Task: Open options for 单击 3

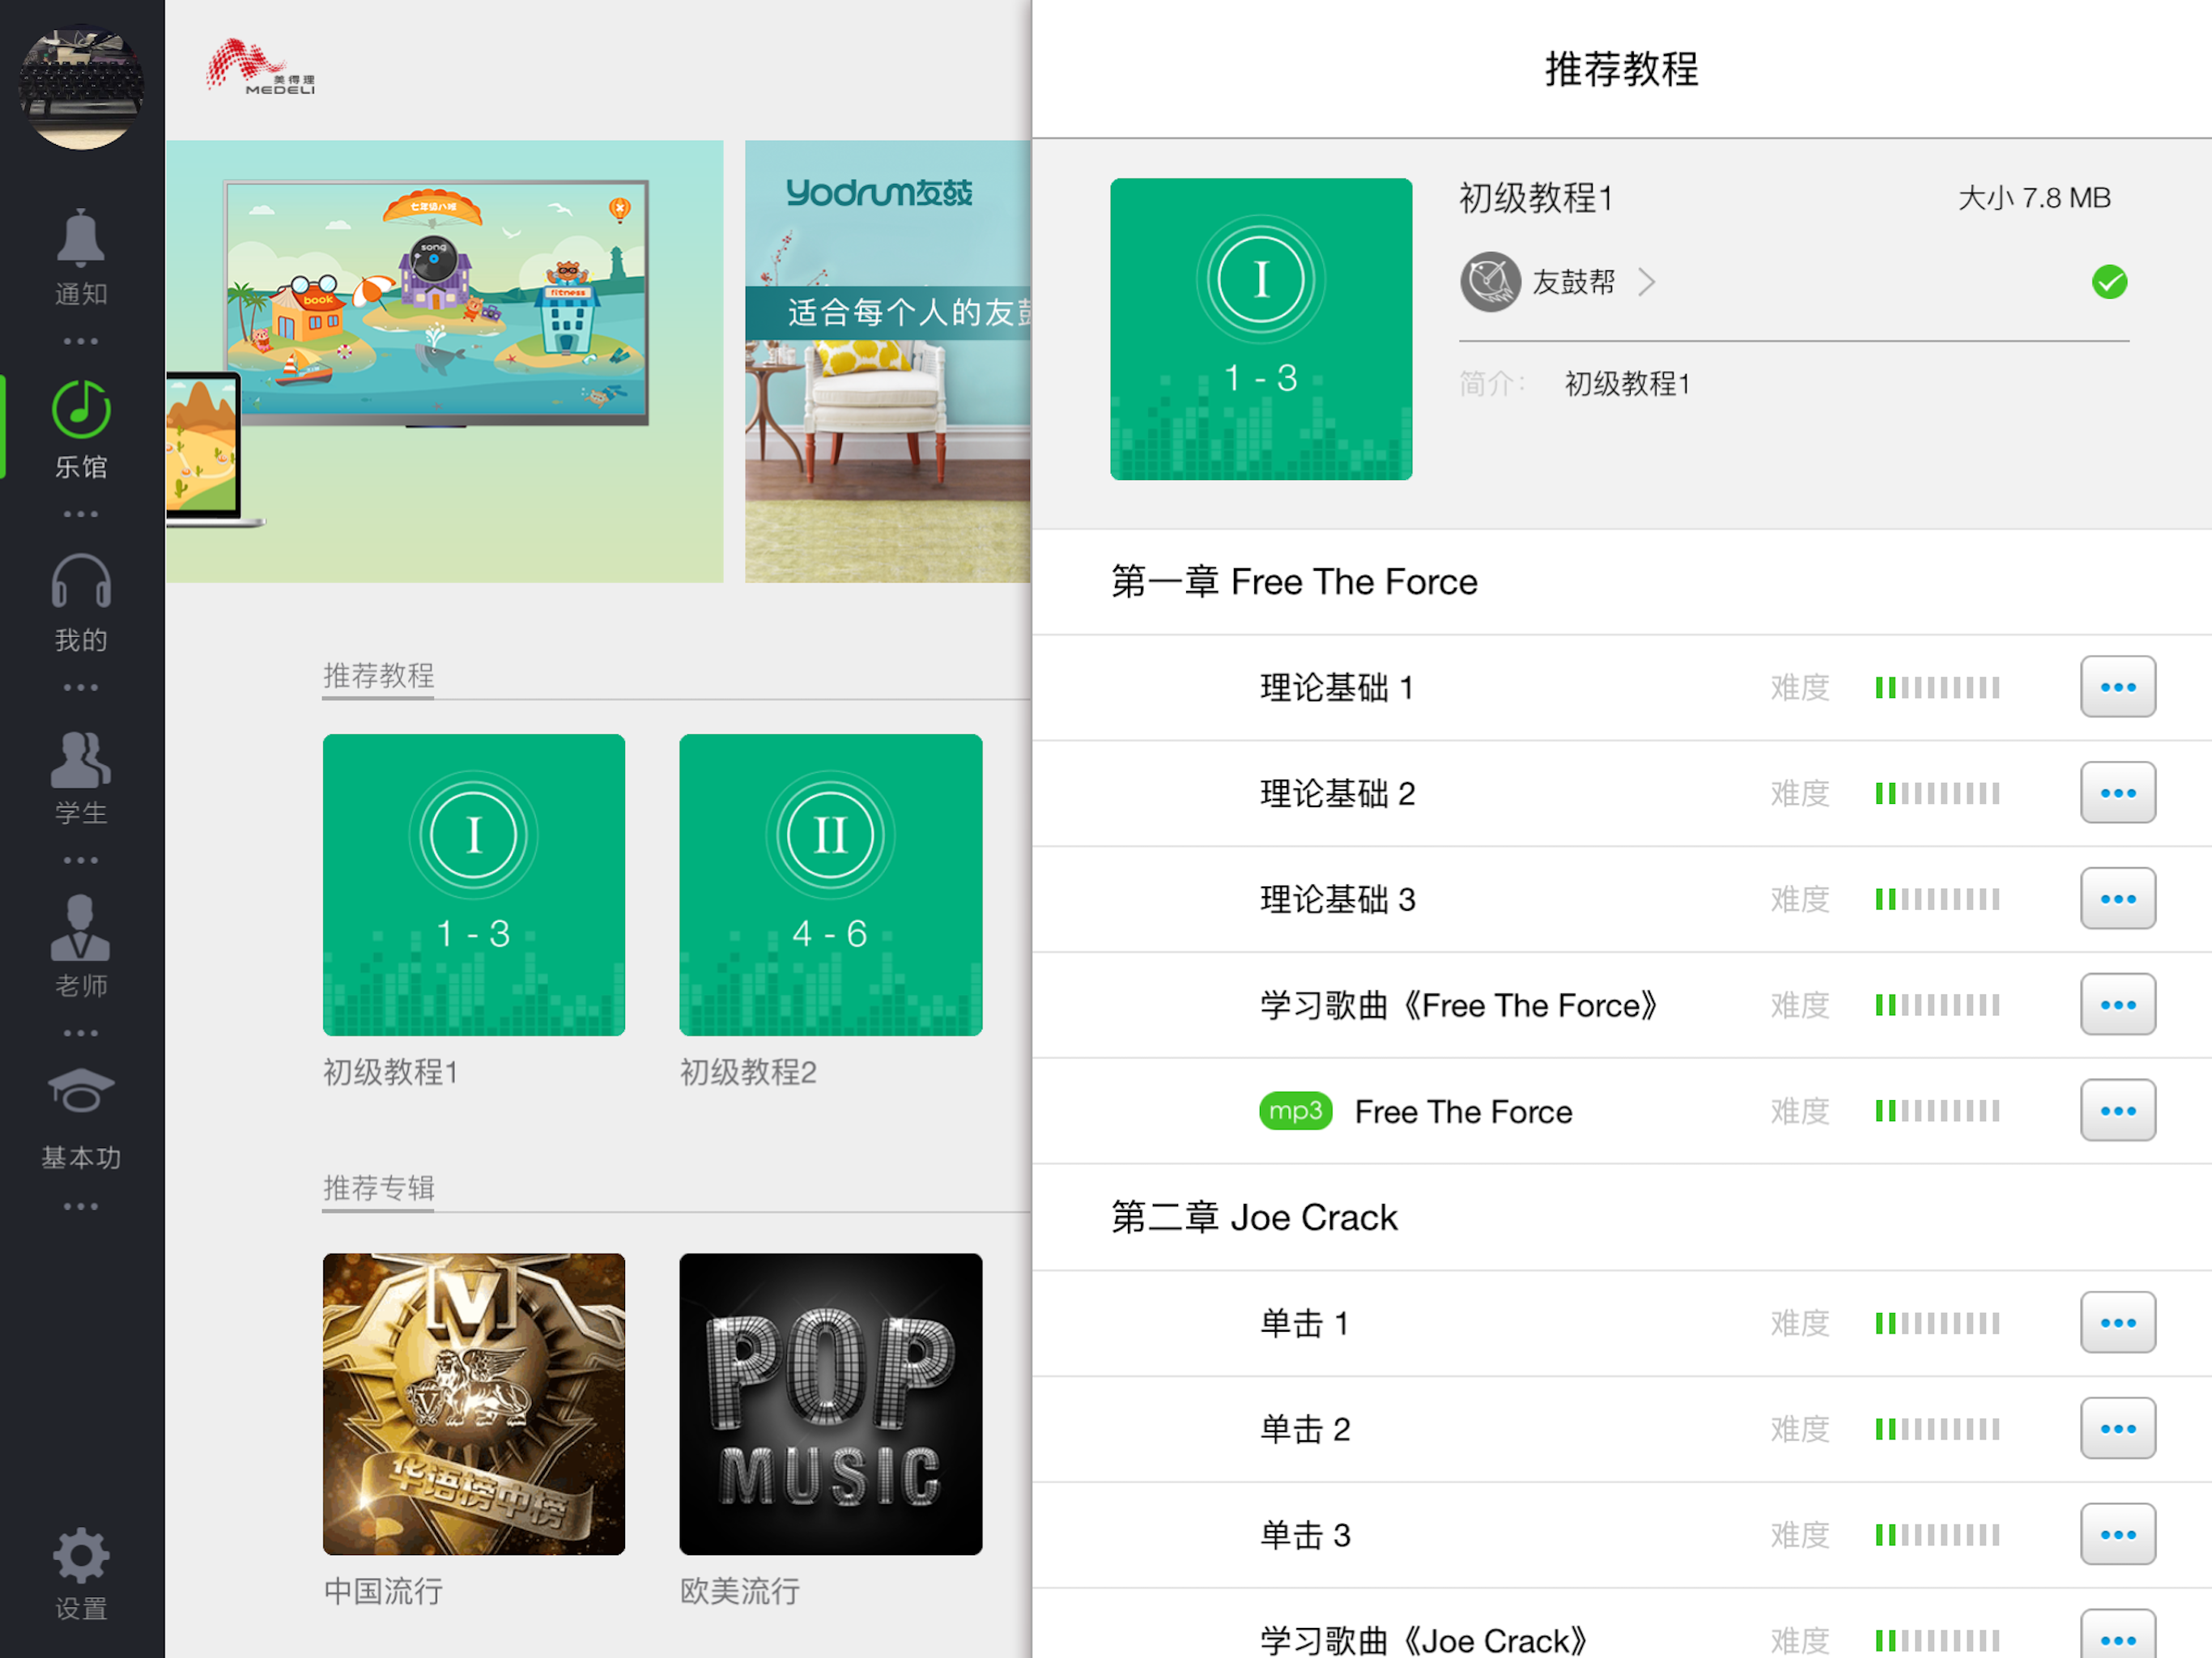Action: pyautogui.click(x=2118, y=1535)
